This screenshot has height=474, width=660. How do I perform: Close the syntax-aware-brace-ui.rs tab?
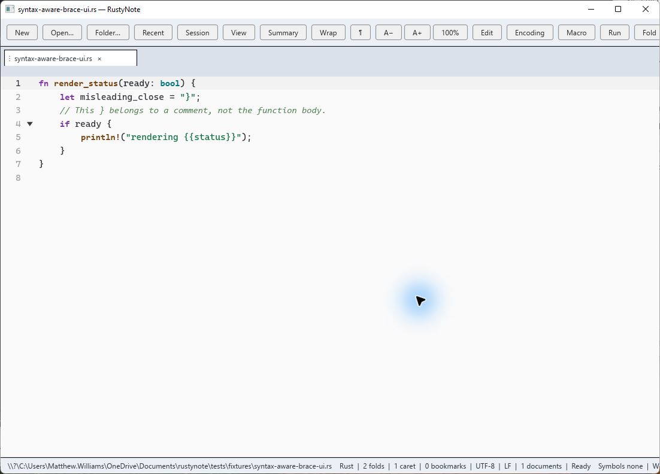[x=100, y=59]
